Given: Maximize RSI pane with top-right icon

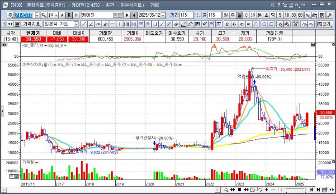Looking at the screenshot, I should pyautogui.click(x=313, y=45).
